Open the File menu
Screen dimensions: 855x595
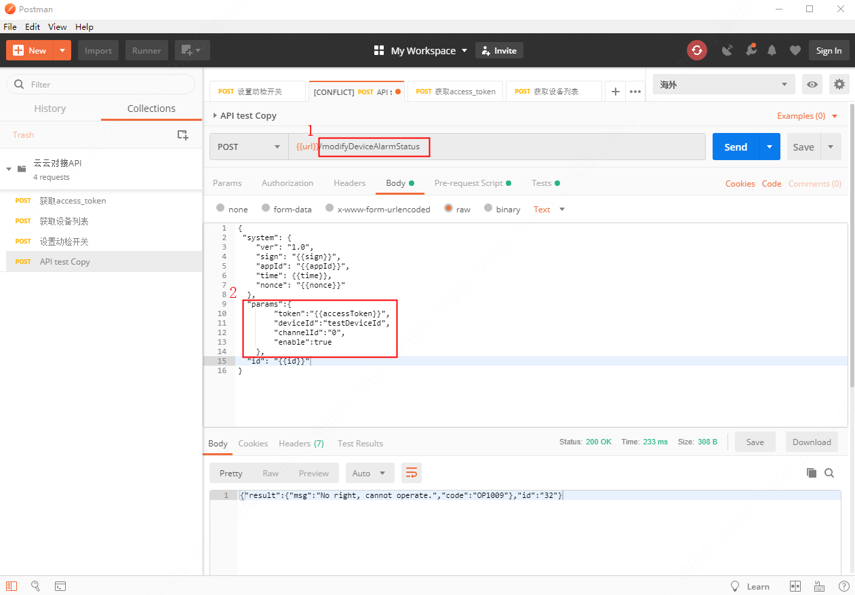tap(10, 26)
